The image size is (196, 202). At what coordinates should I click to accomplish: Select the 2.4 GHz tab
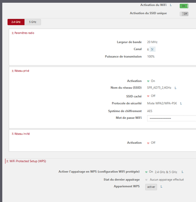pyautogui.click(x=16, y=22)
